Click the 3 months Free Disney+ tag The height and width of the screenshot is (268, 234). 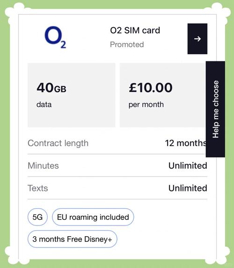point(72,239)
